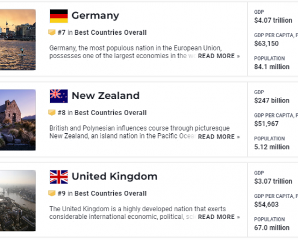Expand United Kingdom description with READ MORE
The image size is (298, 240).
pyautogui.click(x=219, y=217)
